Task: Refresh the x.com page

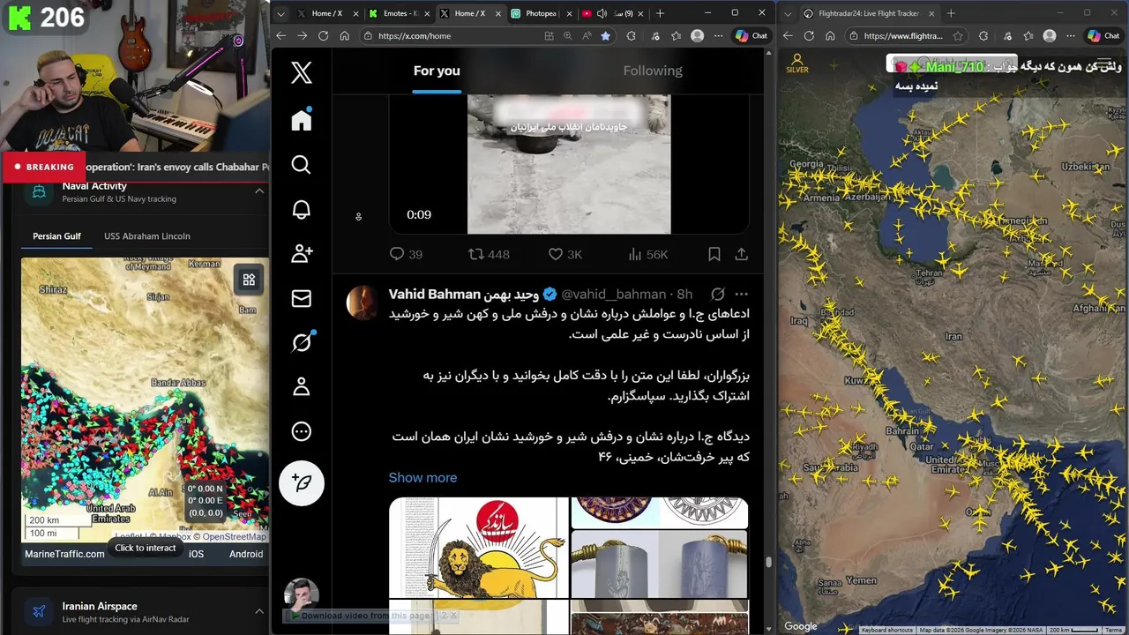Action: click(323, 36)
